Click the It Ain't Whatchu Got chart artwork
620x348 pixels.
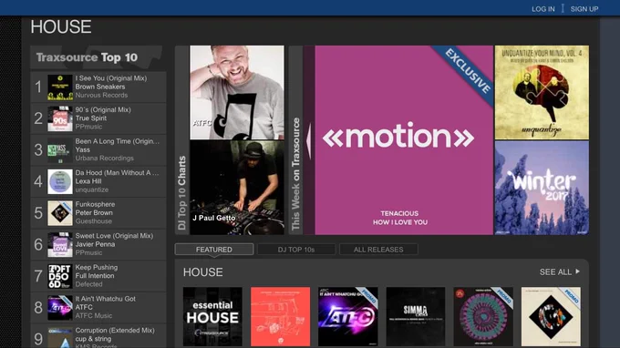coord(60,308)
